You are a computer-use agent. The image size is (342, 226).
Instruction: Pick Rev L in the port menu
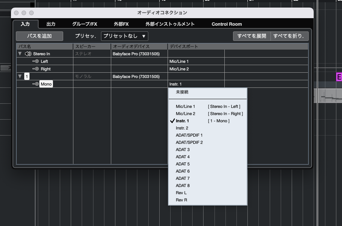[181, 193]
